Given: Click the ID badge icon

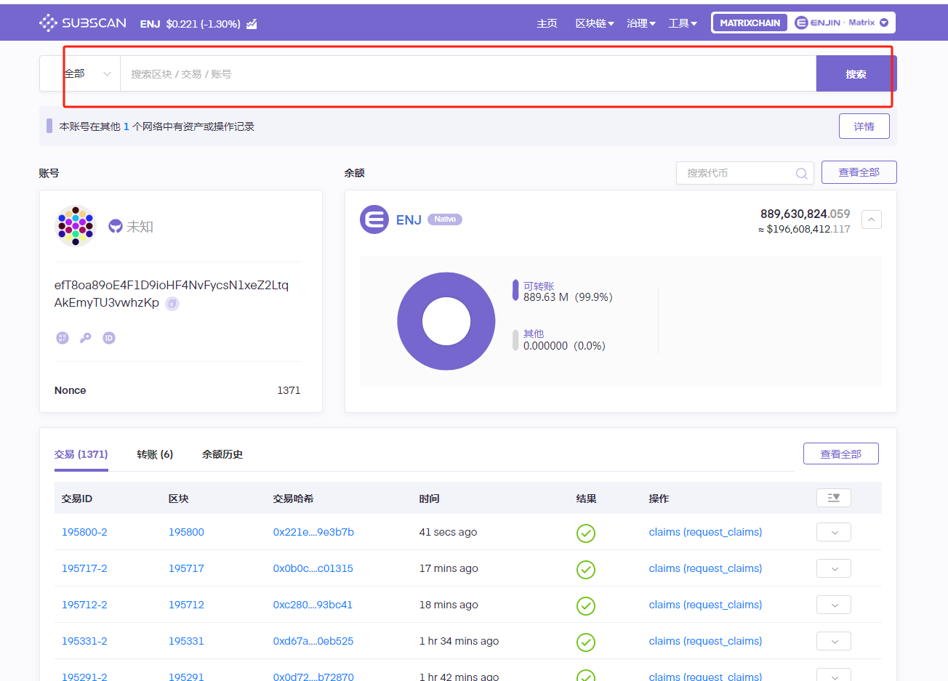Looking at the screenshot, I should click(x=109, y=338).
